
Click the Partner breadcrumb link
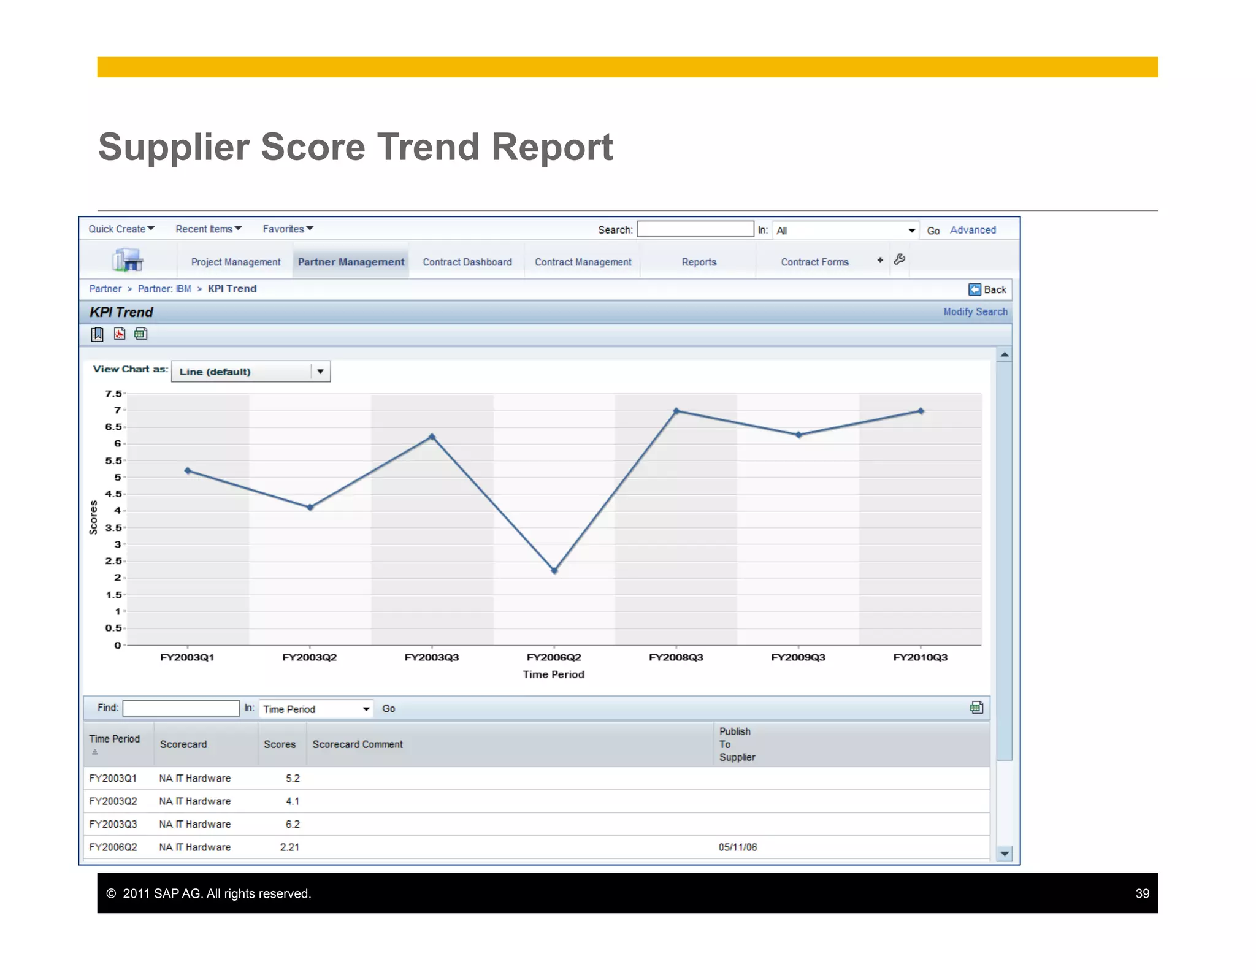point(105,289)
